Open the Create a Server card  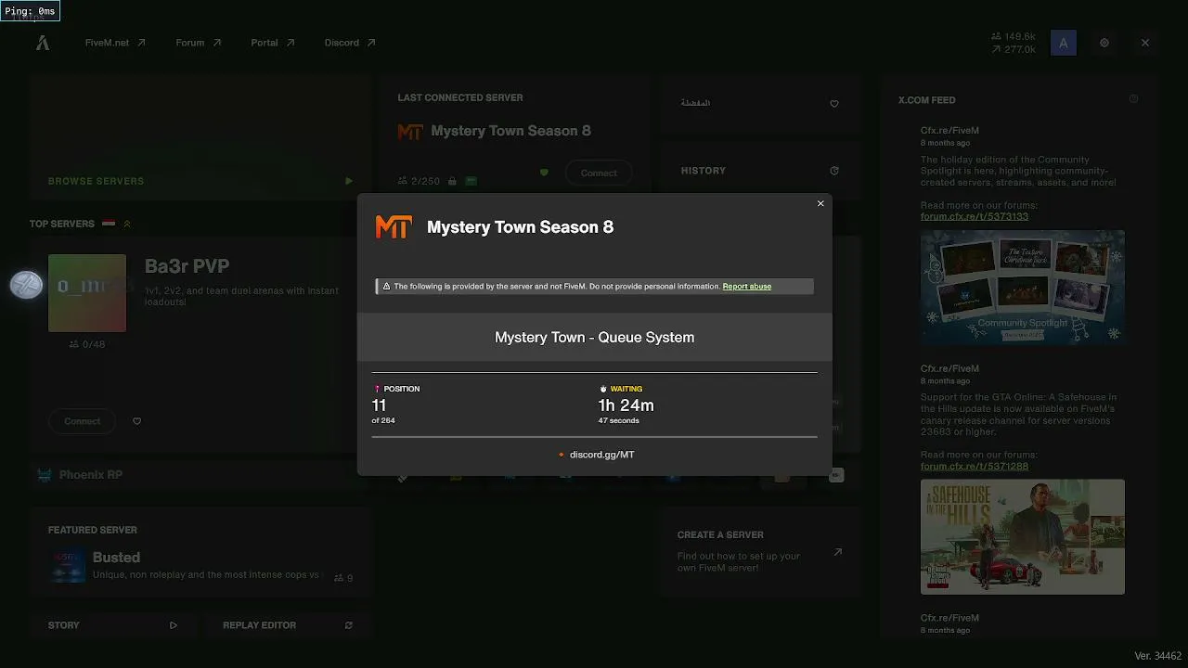click(761, 551)
